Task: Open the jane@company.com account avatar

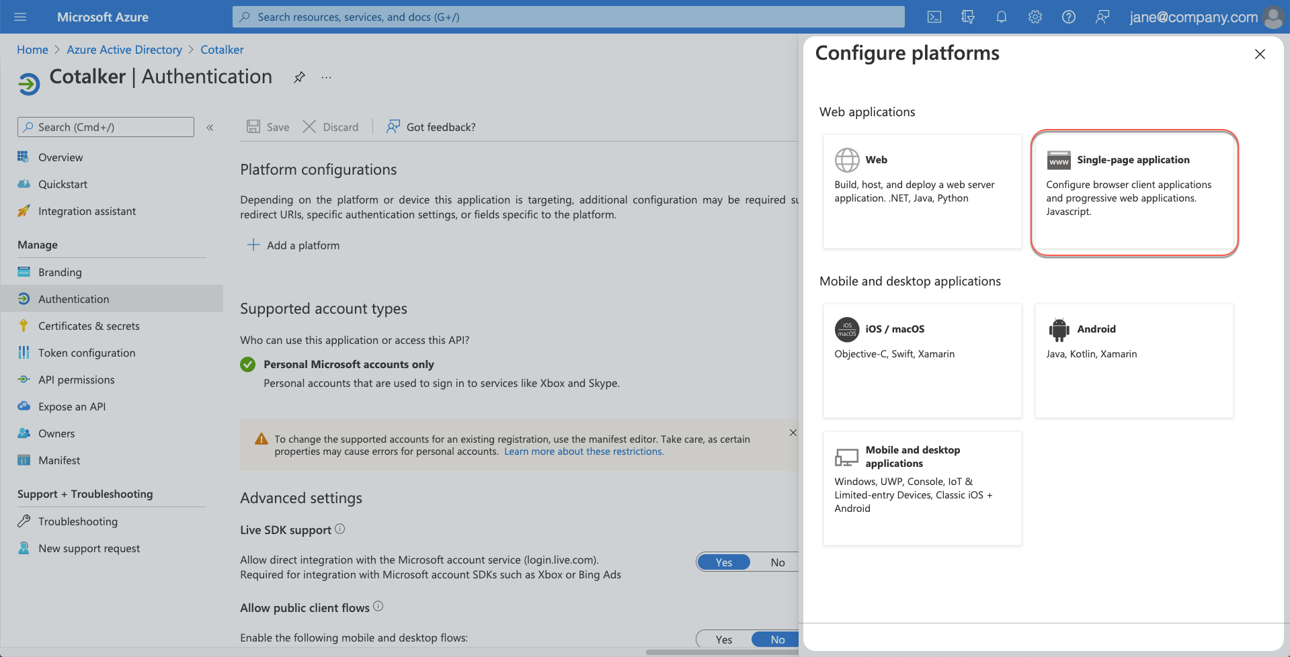Action: tap(1273, 17)
